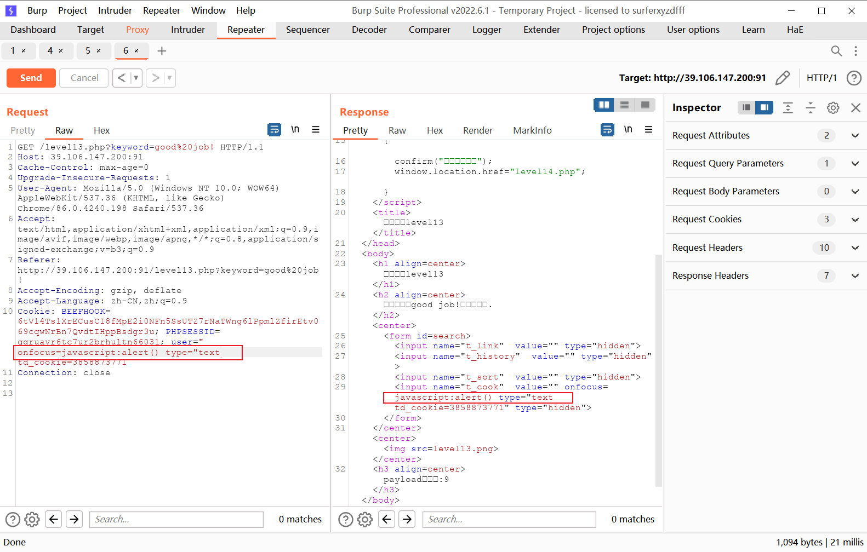867x552 pixels.
Task: Open the Help menu
Action: click(246, 10)
